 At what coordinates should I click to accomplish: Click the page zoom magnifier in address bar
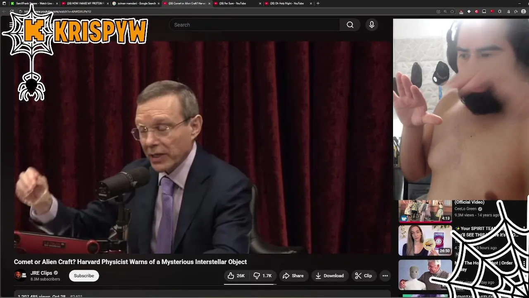point(445,12)
